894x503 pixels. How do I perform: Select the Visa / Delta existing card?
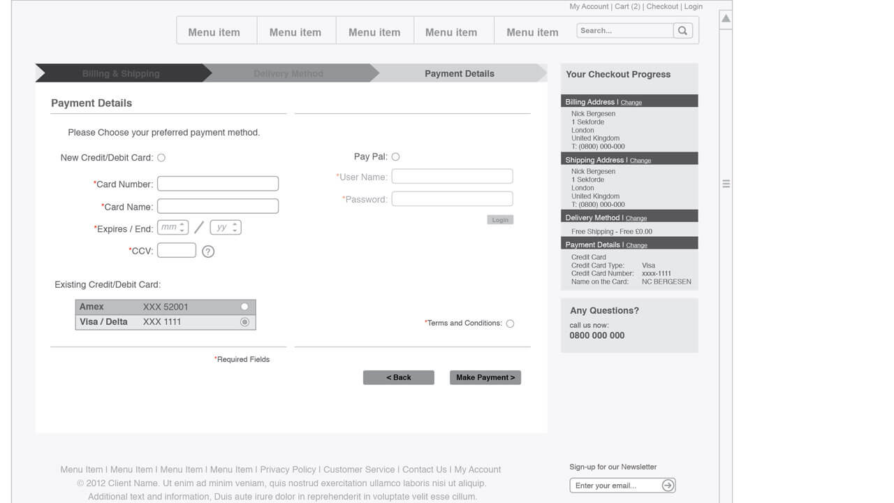(244, 322)
